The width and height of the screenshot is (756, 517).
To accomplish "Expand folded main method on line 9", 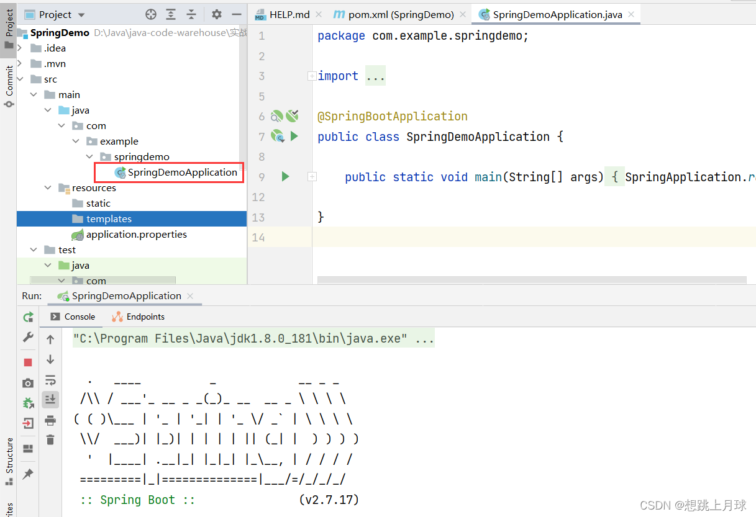I will [x=312, y=177].
